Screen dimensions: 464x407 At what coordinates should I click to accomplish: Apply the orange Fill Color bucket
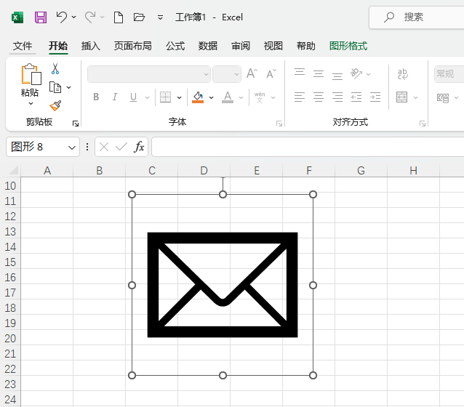[x=198, y=97]
